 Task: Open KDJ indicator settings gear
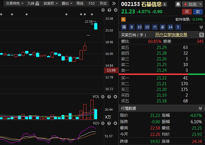coord(103,123)
